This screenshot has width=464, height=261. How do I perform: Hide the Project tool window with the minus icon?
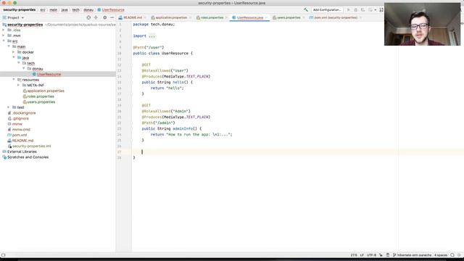coord(112,17)
